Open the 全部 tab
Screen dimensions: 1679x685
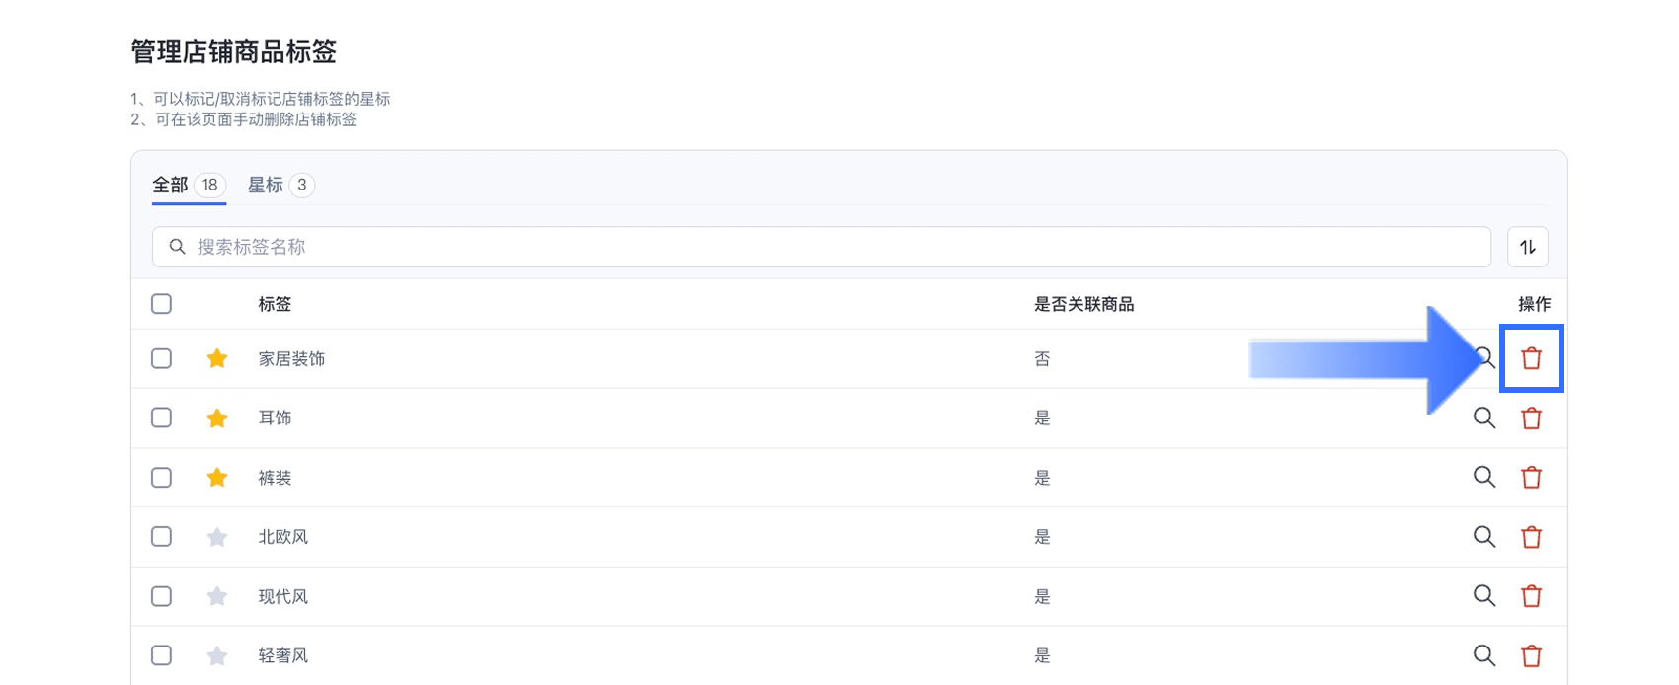click(x=188, y=185)
